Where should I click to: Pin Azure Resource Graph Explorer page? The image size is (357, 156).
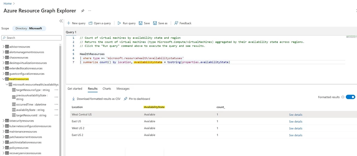click(x=83, y=11)
